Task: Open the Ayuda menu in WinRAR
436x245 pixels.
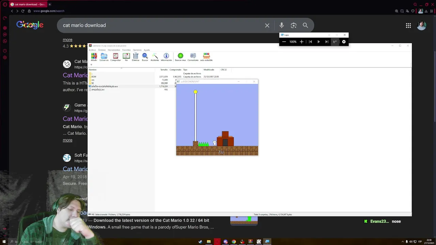Action: tap(147, 50)
